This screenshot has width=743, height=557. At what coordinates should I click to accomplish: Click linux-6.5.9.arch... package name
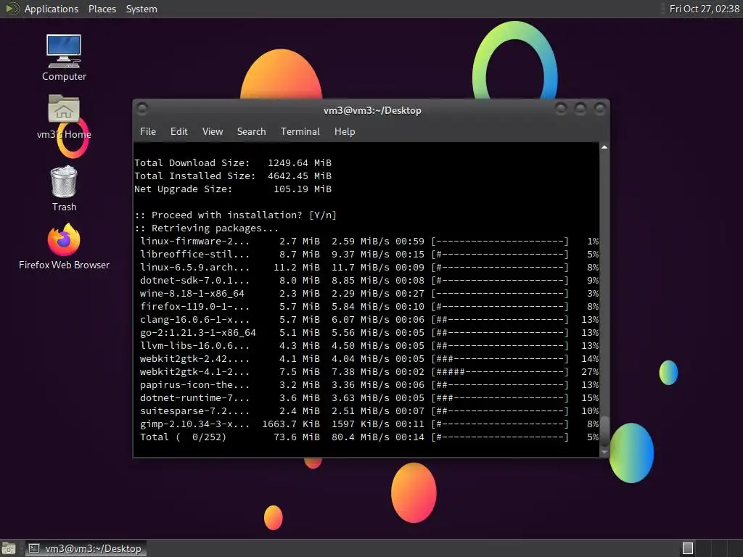point(194,267)
